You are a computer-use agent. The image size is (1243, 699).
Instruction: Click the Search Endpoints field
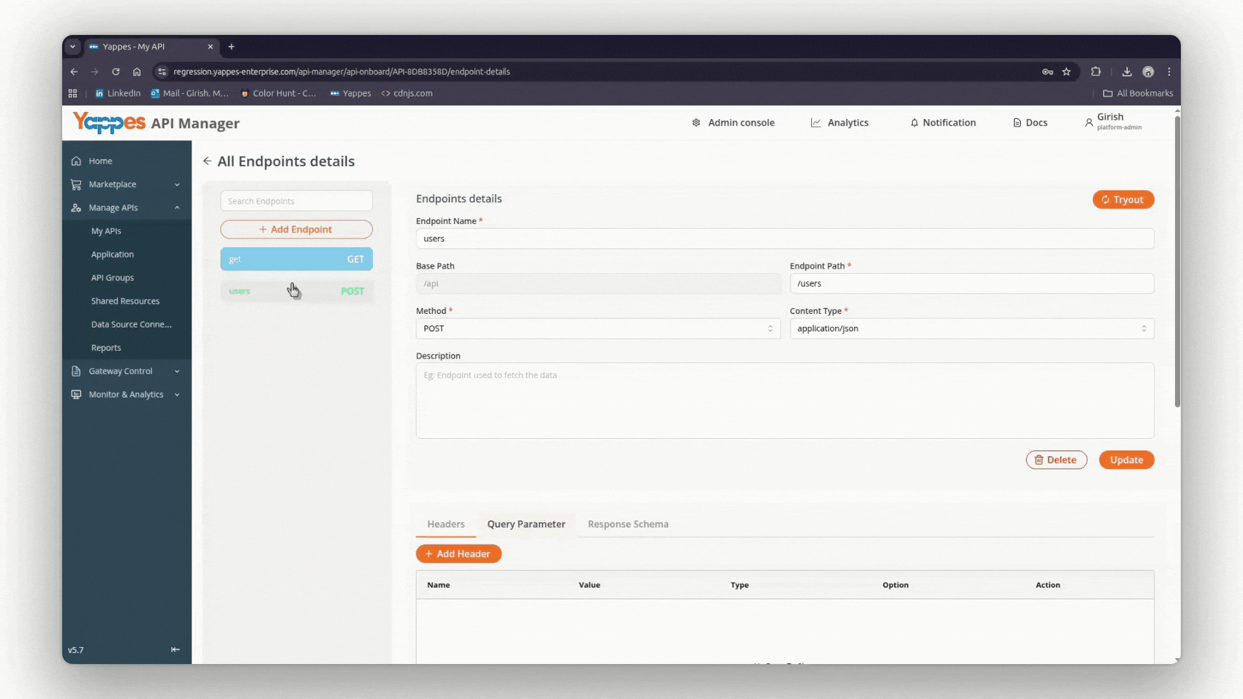coord(297,201)
